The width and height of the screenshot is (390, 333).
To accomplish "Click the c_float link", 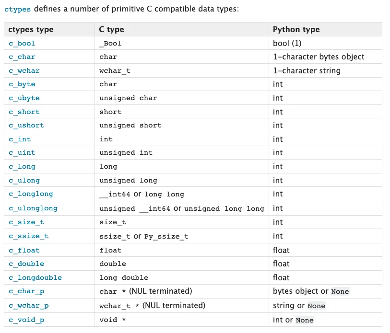I will (x=24, y=250).
